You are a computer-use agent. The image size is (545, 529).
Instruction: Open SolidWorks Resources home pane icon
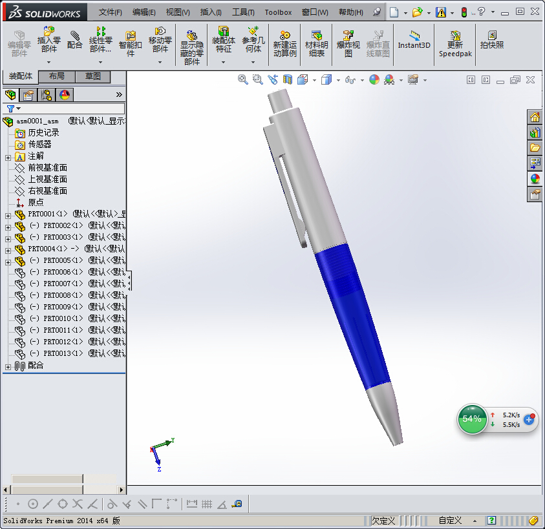[535, 118]
